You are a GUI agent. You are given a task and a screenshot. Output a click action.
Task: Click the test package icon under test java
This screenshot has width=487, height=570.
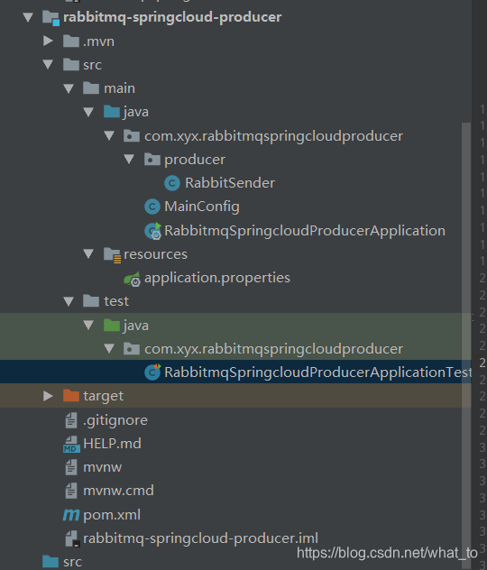[x=132, y=349]
